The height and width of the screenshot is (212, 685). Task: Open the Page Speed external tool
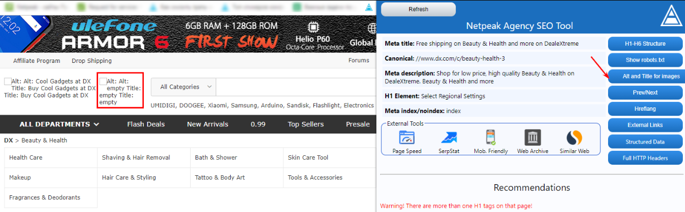pyautogui.click(x=407, y=141)
